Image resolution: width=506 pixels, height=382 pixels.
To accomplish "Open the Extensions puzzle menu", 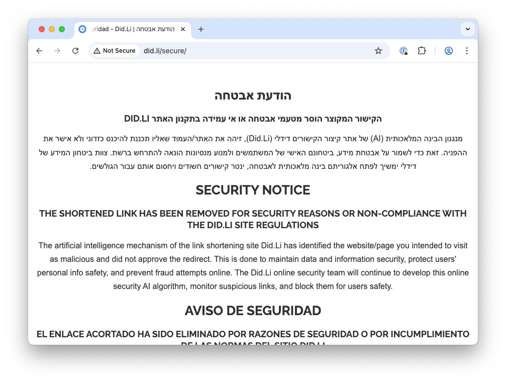I will [422, 51].
